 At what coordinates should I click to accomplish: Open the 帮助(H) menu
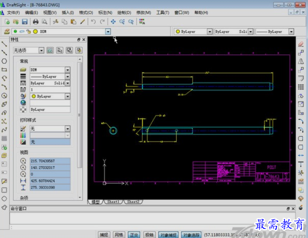[x=201, y=13]
